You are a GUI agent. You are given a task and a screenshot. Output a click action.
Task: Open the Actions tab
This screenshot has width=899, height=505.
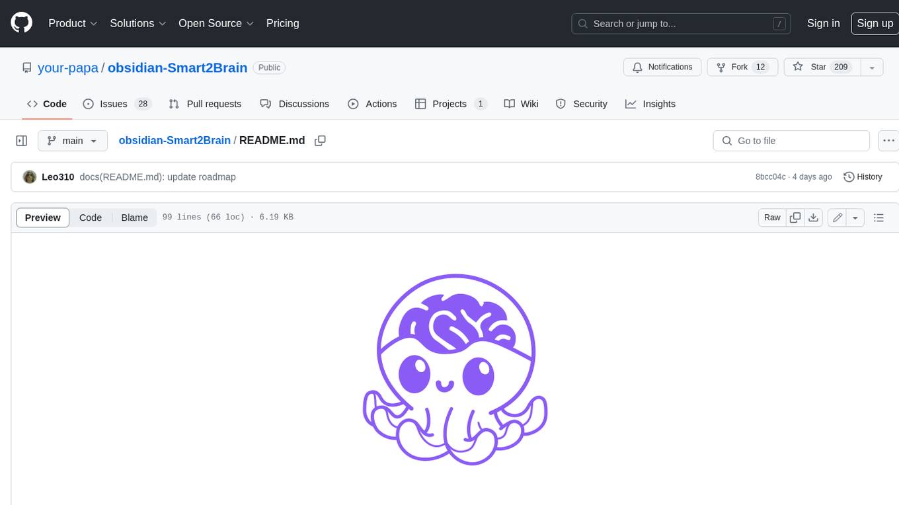point(372,104)
